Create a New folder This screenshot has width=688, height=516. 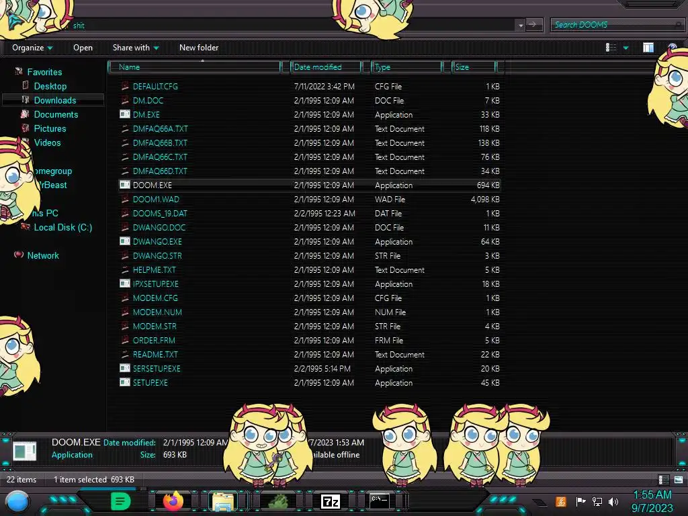tap(199, 48)
